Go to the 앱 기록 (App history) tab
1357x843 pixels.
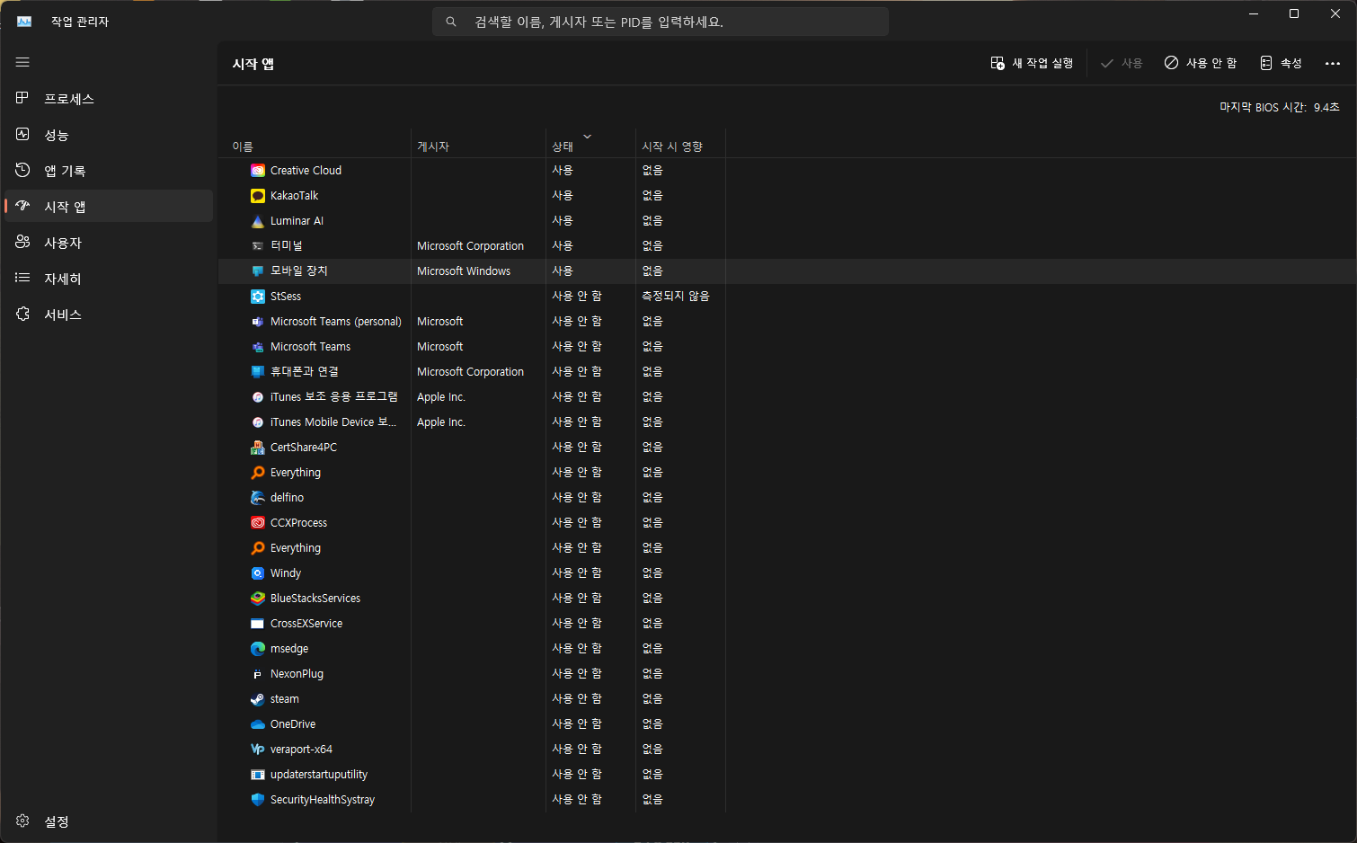click(x=109, y=171)
